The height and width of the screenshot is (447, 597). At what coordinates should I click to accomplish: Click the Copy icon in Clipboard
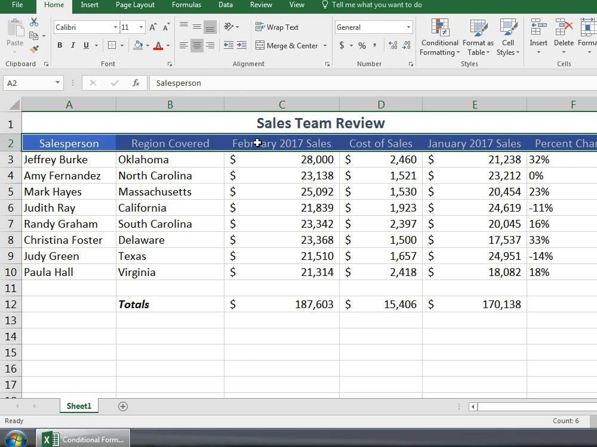[34, 36]
